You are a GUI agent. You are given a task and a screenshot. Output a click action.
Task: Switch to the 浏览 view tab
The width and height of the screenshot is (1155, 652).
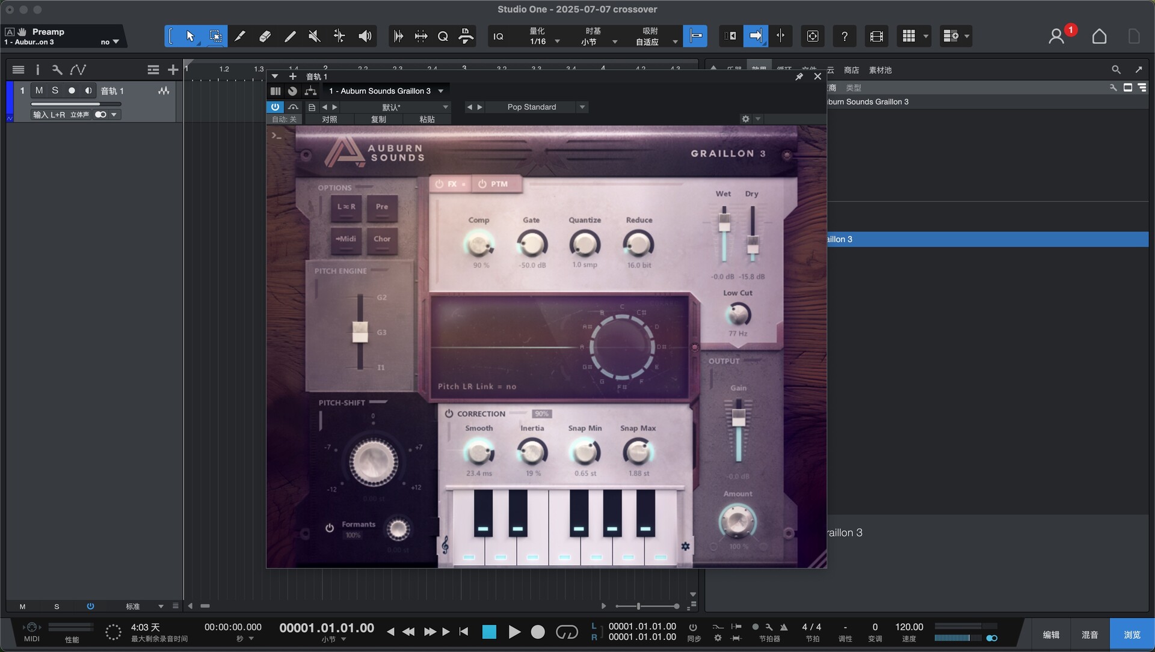[1132, 635]
